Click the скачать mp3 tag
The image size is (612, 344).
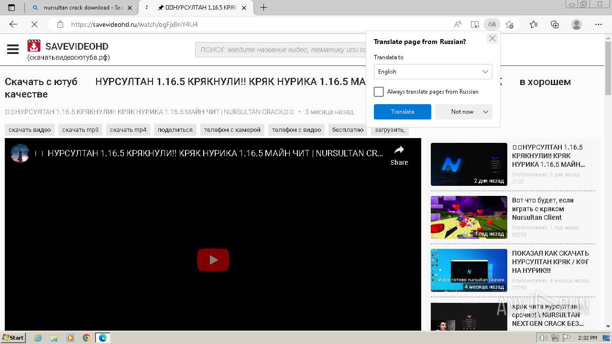click(80, 129)
